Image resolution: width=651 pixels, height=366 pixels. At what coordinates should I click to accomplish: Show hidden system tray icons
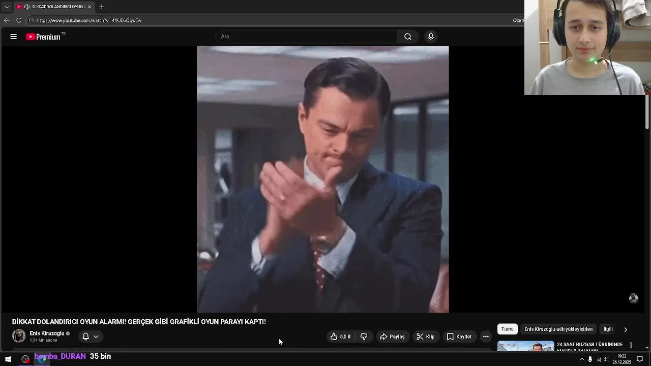click(x=582, y=359)
